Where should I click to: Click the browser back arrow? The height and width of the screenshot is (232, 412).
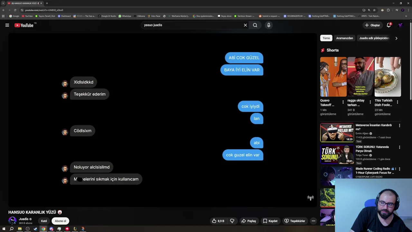click(4, 10)
